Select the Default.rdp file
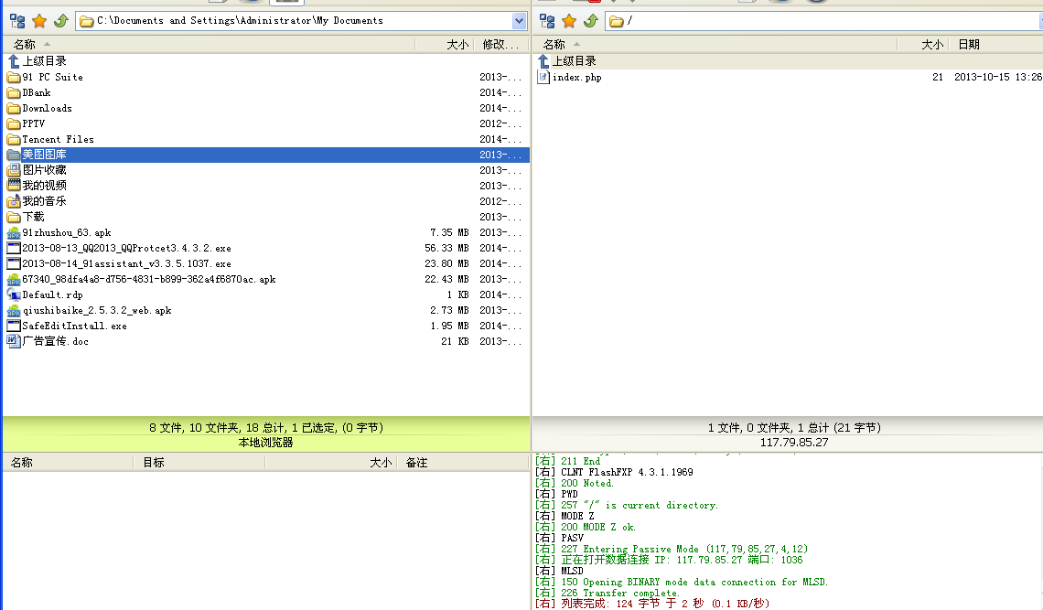The width and height of the screenshot is (1043, 610). [x=52, y=294]
